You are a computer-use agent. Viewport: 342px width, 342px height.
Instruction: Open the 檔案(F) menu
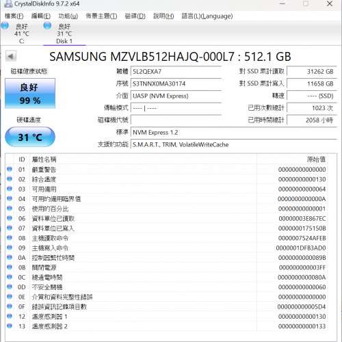(14, 16)
